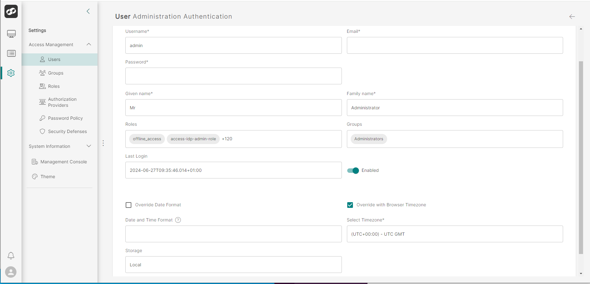Viewport: 590px width, 284px height.
Task: Click the Password input field
Action: (x=234, y=76)
